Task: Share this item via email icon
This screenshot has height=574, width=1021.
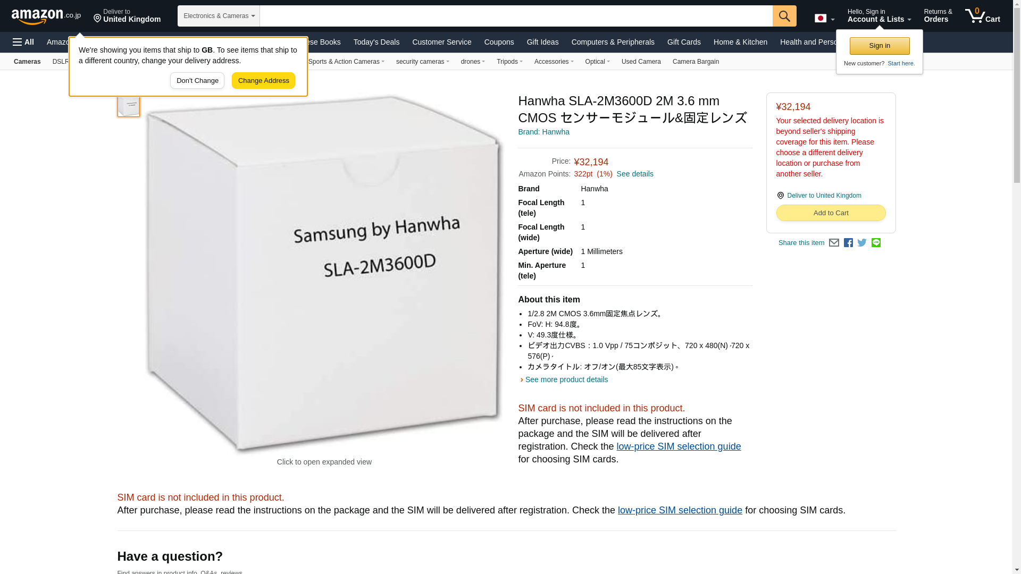Action: click(x=834, y=243)
